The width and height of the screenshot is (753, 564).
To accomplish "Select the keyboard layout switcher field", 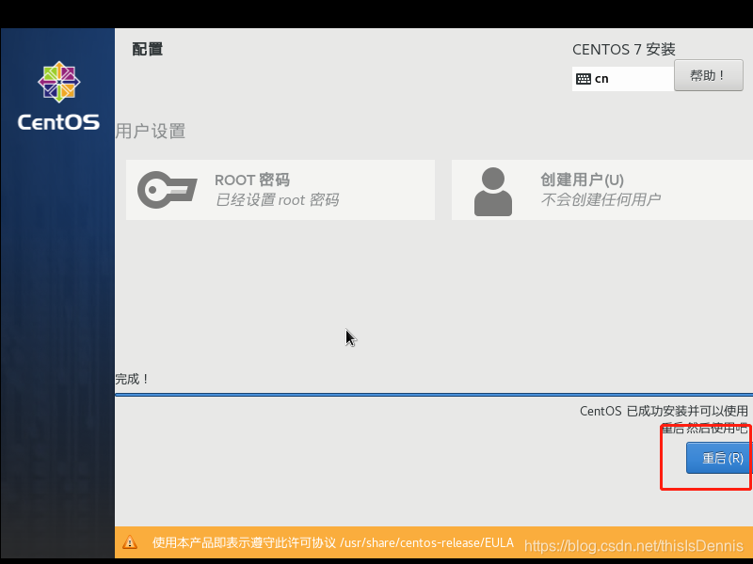I will (622, 78).
